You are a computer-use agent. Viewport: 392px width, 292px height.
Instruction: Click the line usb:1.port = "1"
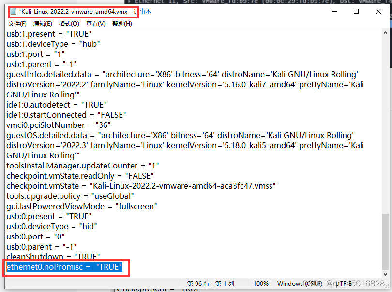35,55
